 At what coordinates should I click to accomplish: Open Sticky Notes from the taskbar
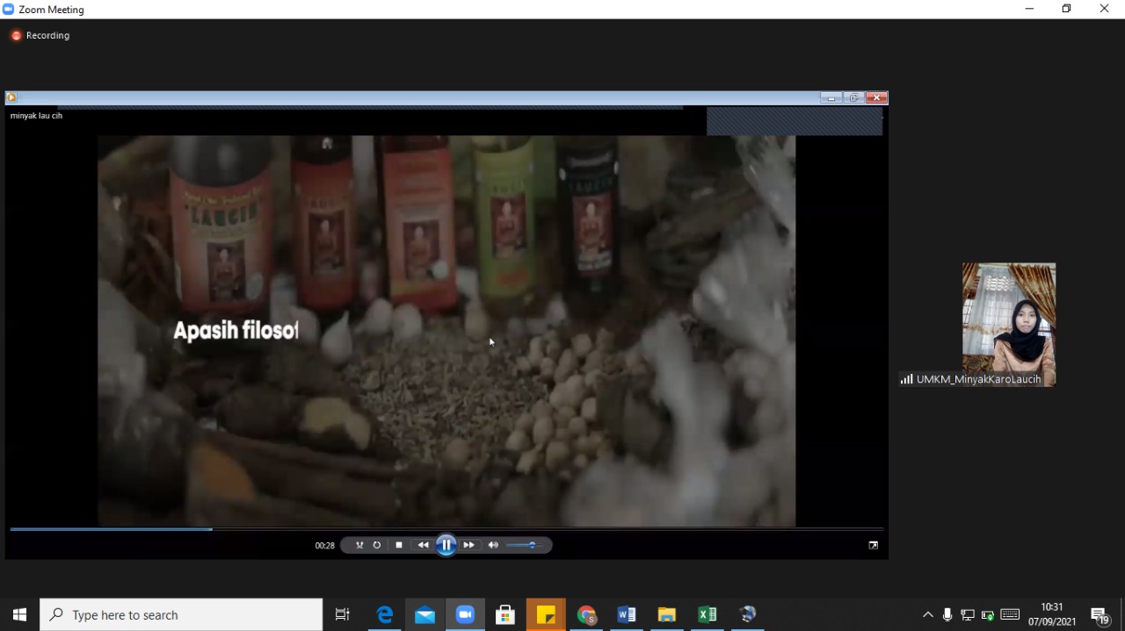click(546, 615)
